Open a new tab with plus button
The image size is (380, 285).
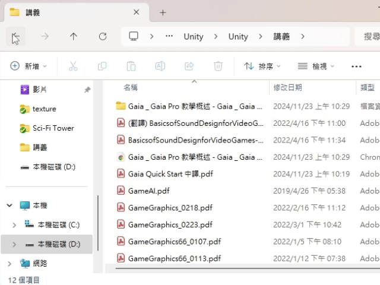click(x=163, y=12)
